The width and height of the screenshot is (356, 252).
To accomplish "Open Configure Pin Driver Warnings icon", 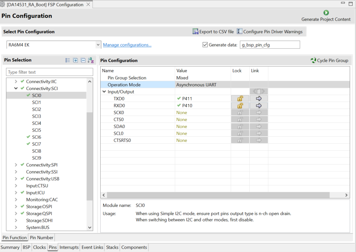I will (x=240, y=31).
